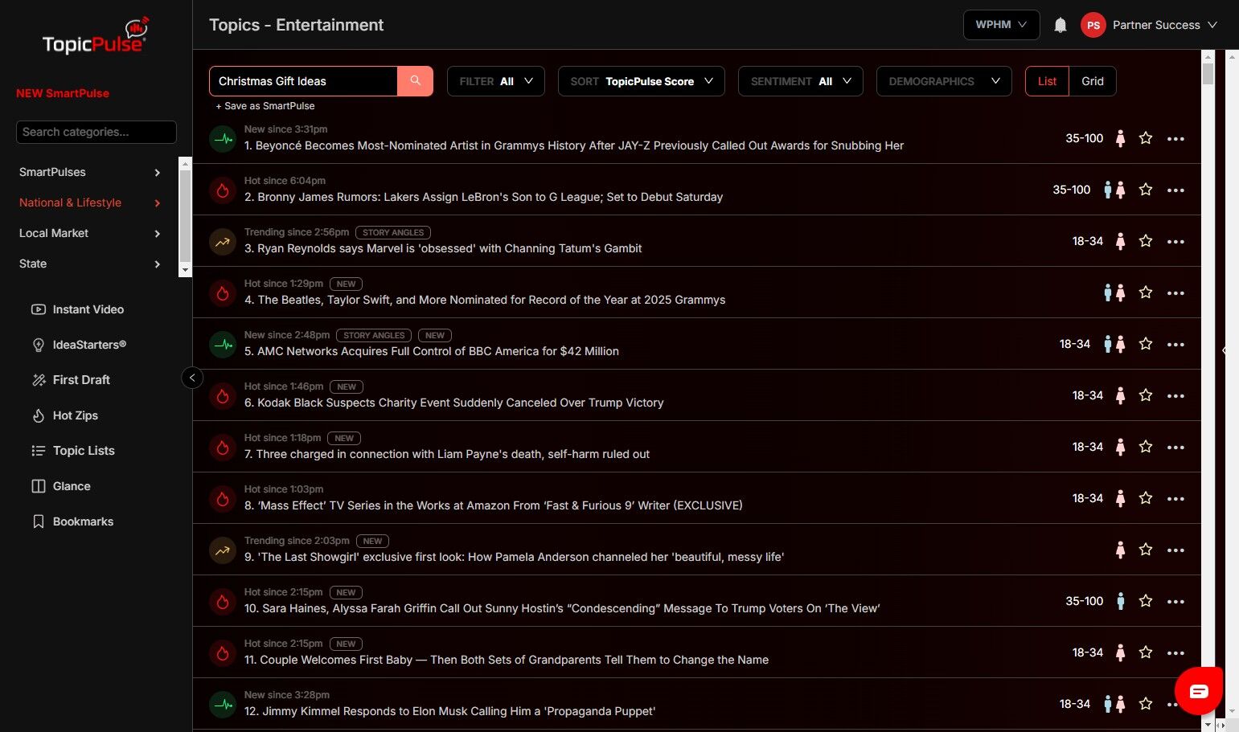Star the Bronny James Rumors story
Image resolution: width=1239 pixels, height=732 pixels.
(x=1146, y=190)
